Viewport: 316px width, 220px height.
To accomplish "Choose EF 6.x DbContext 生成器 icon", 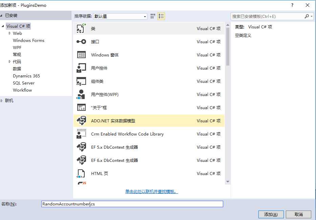I will pos(81,160).
